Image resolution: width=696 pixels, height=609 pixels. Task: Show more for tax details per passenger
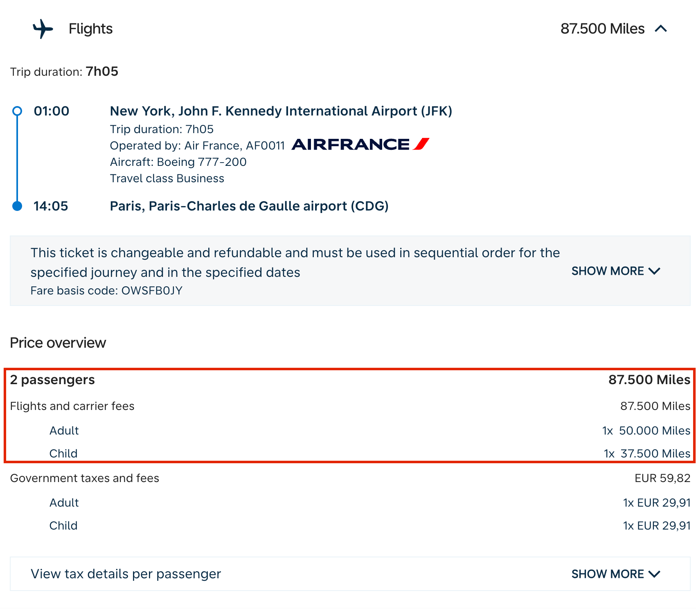pos(615,574)
